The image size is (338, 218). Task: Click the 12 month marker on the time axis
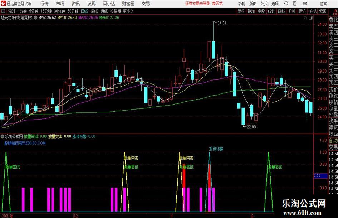tap(75, 216)
